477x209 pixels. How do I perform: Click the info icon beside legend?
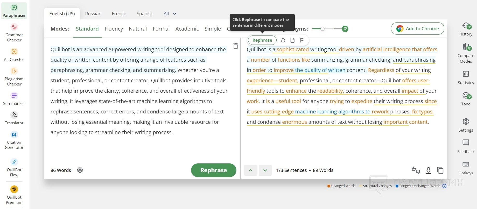444,186
